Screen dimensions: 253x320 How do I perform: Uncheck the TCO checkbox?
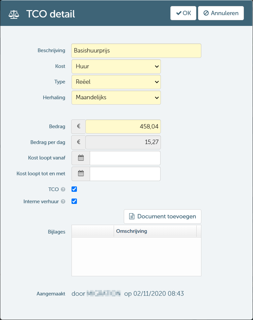74,189
